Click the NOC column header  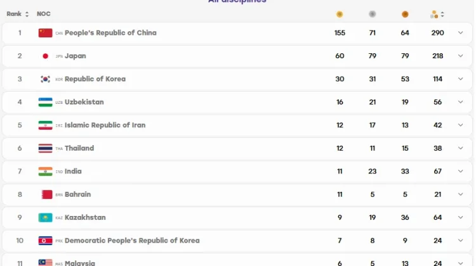click(44, 14)
